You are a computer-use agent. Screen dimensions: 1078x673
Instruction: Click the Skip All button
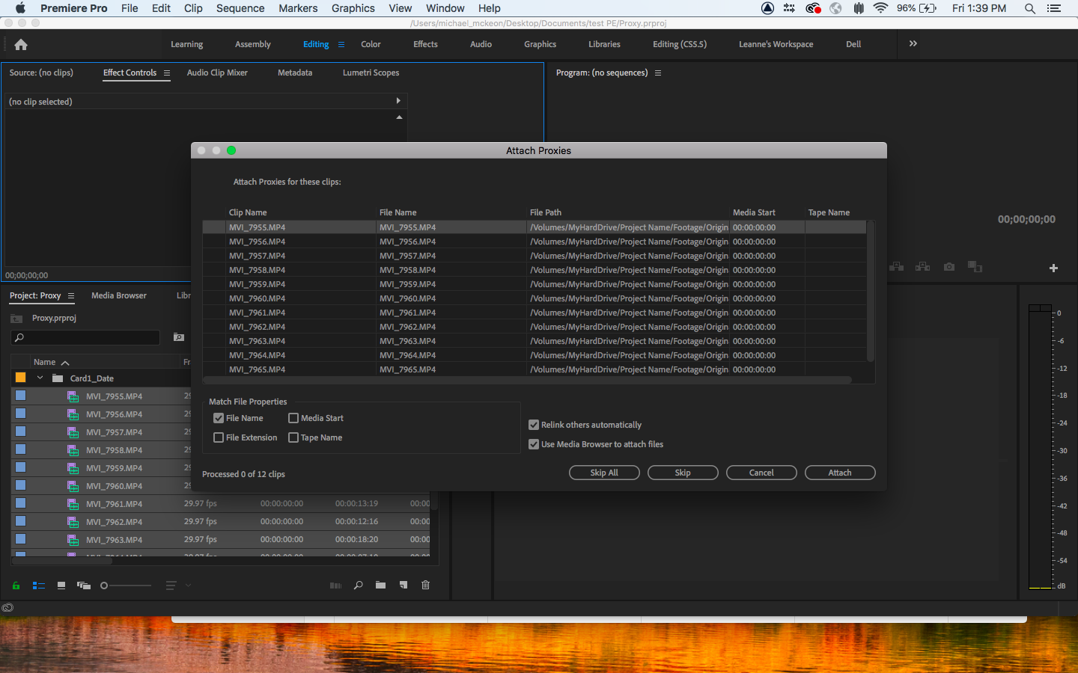click(x=604, y=473)
